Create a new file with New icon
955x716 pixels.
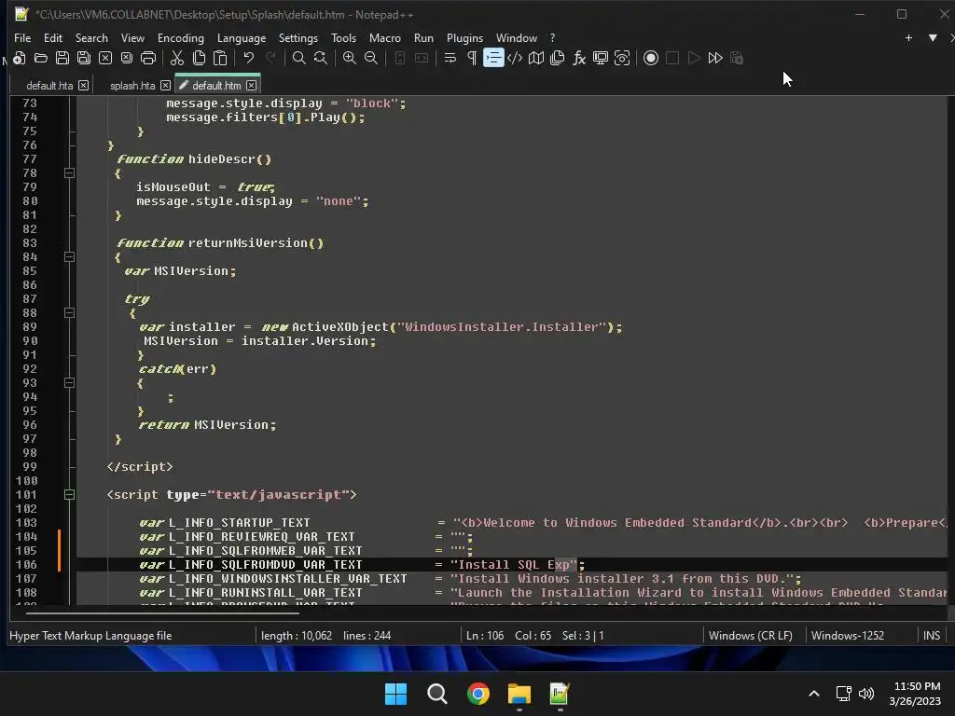19,58
